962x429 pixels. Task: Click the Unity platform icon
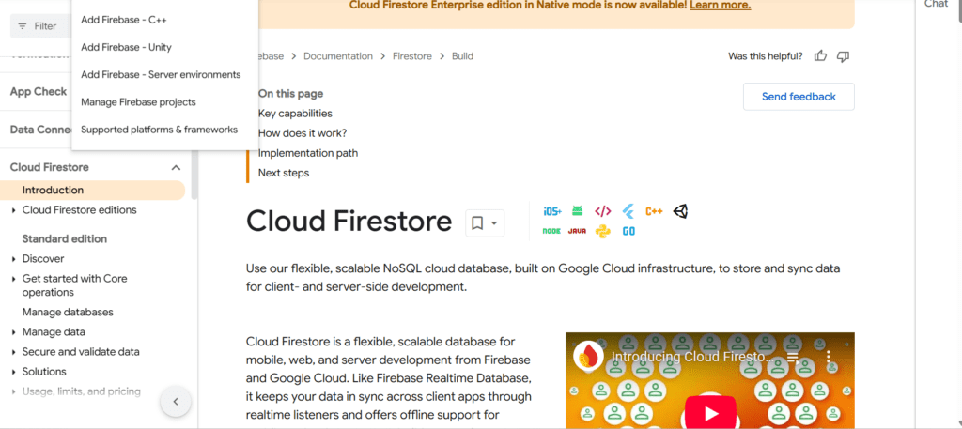(680, 211)
